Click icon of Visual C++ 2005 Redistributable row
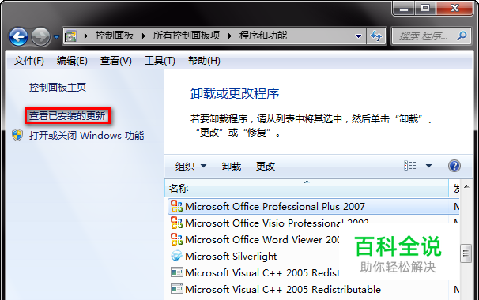 [x=176, y=289]
